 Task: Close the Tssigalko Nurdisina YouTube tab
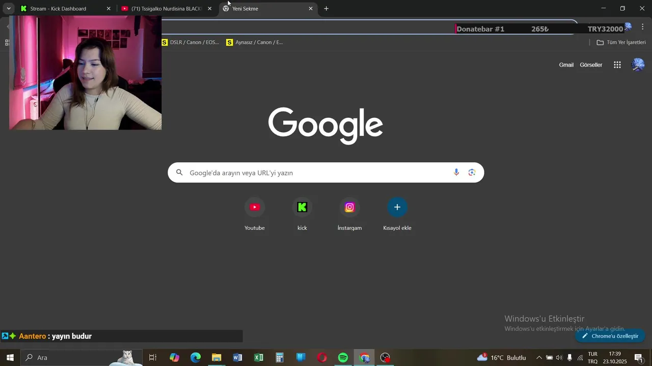pyautogui.click(x=209, y=9)
